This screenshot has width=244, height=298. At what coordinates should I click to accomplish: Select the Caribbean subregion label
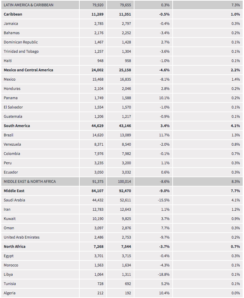coord(13,14)
